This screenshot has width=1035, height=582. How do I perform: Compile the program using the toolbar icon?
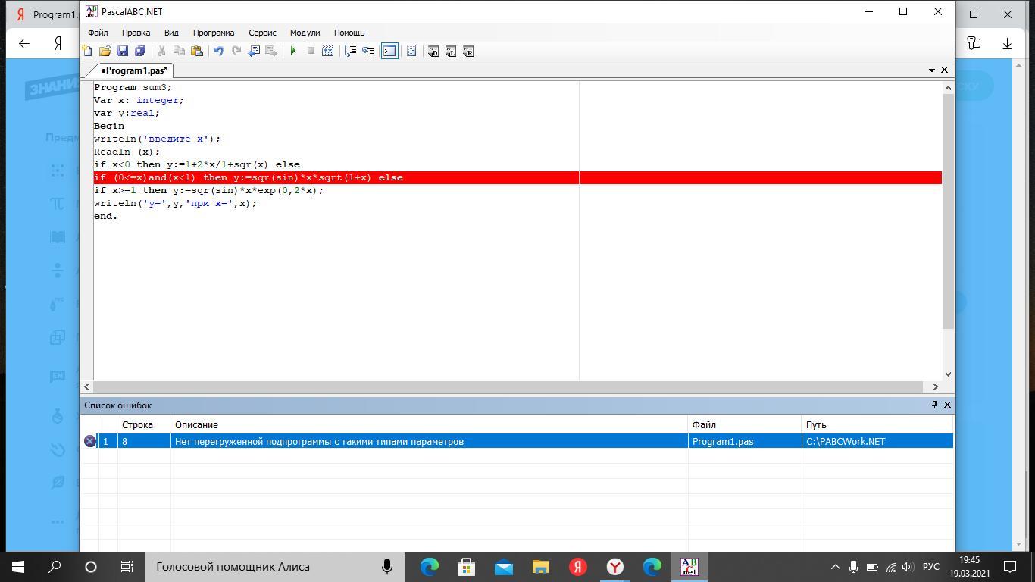(x=327, y=51)
